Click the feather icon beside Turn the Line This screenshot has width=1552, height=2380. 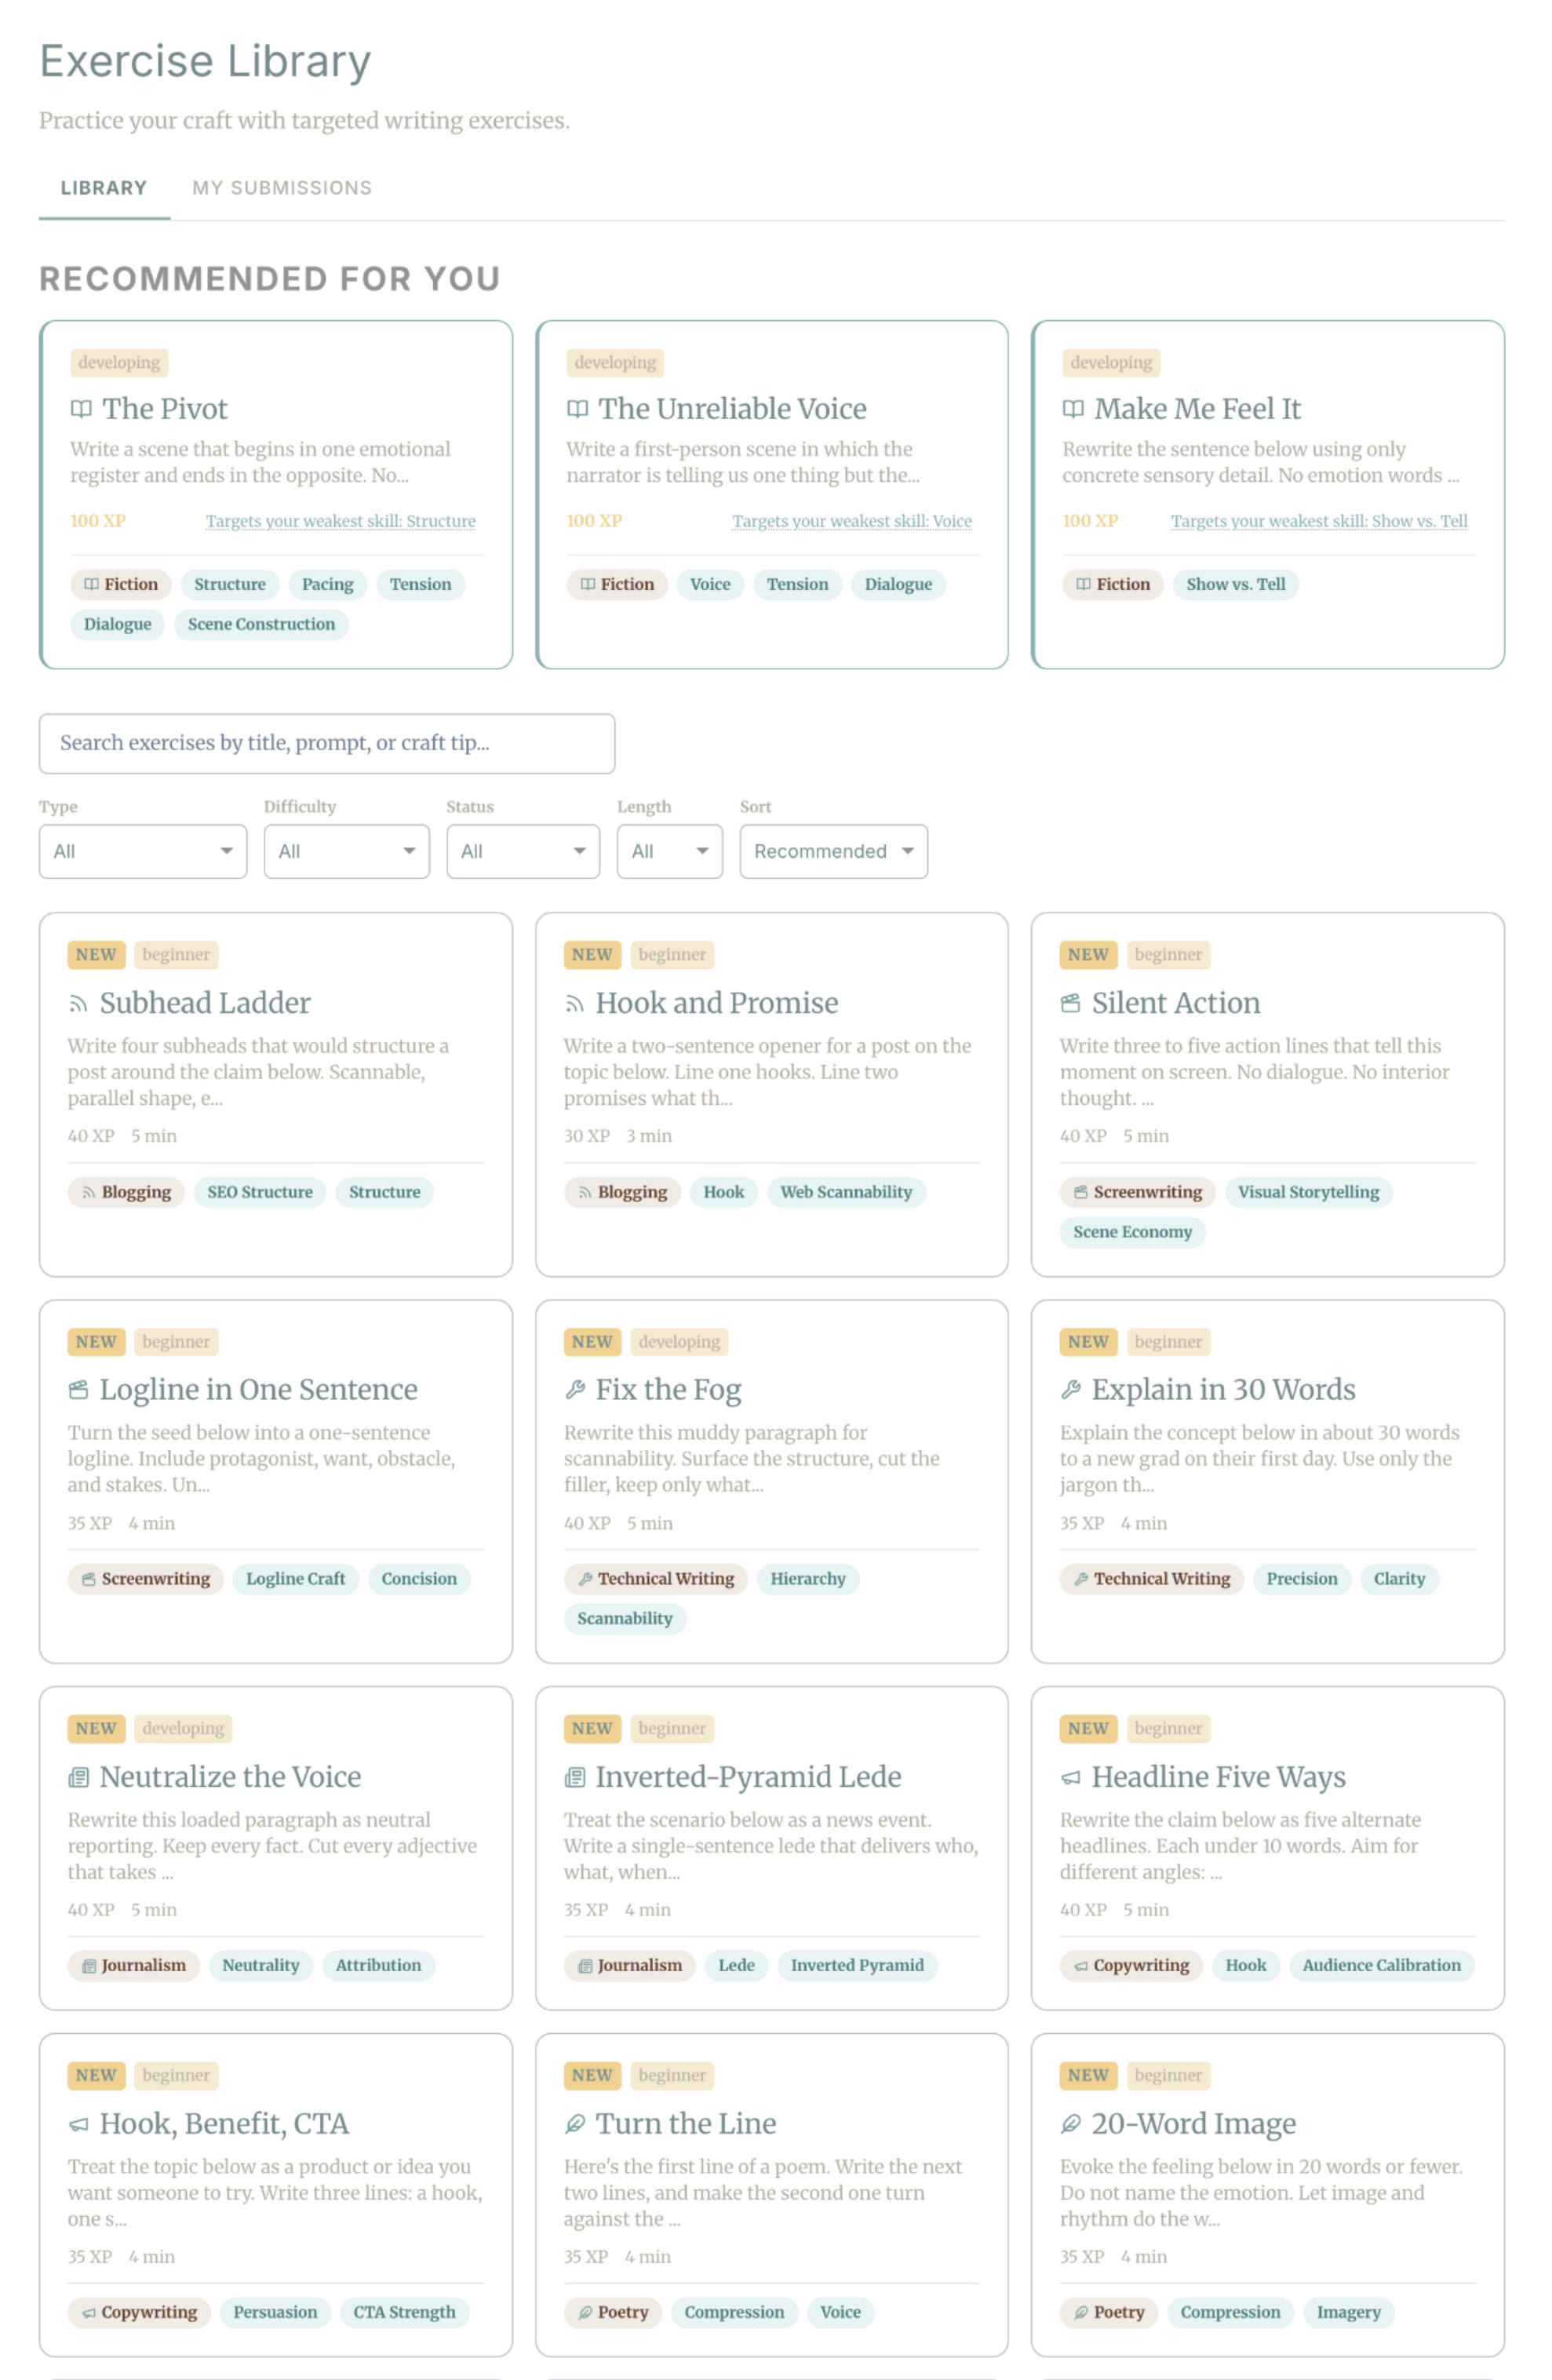[574, 2124]
